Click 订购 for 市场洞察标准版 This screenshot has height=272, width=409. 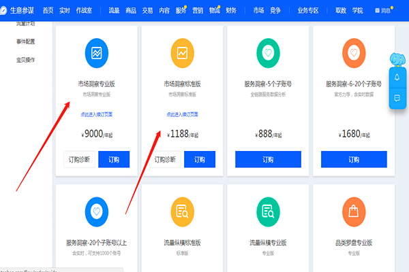[x=200, y=159]
